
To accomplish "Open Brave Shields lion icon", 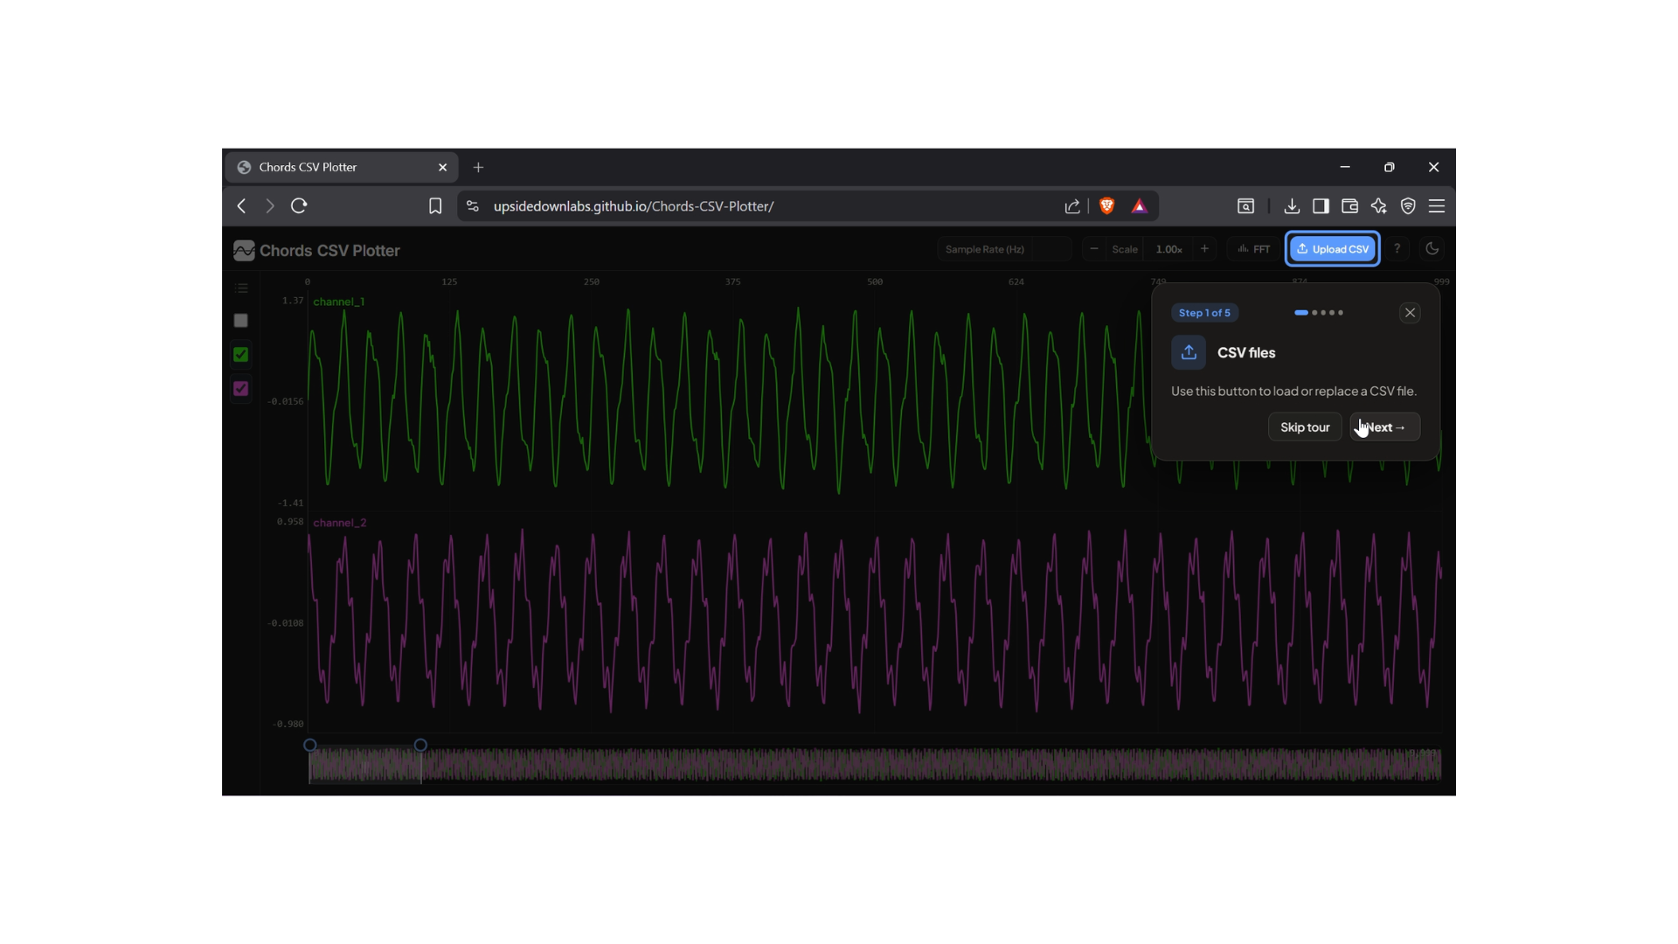I will [1107, 206].
